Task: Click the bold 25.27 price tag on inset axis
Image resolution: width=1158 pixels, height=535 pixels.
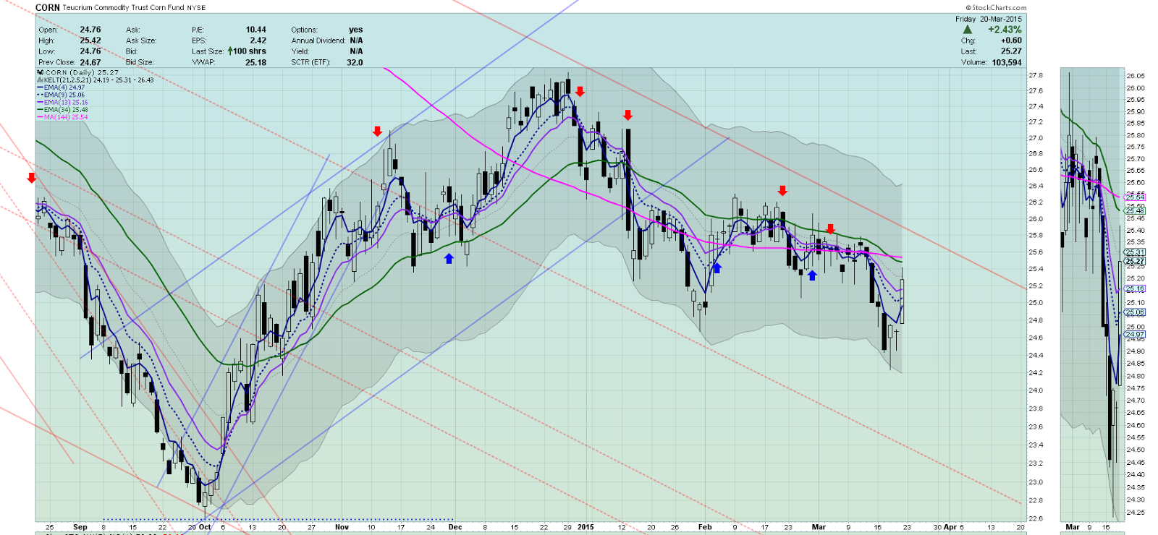Action: pyautogui.click(x=1136, y=261)
